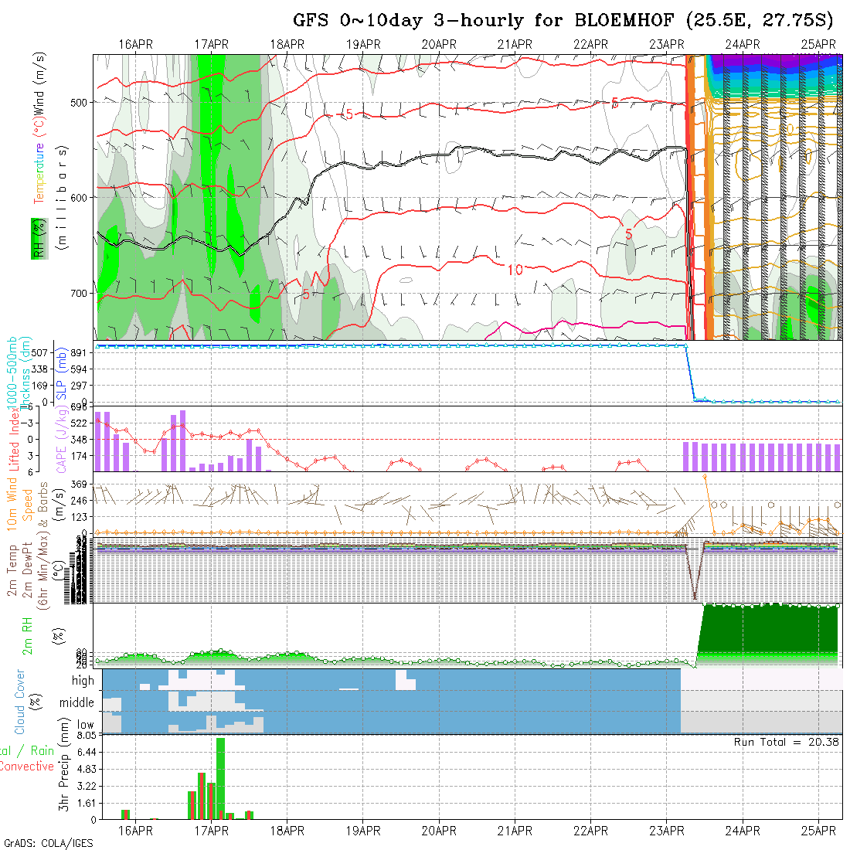Click the 'GrADS: COLA/IGES' credit text
This screenshot has height=850, width=850.
click(x=48, y=844)
